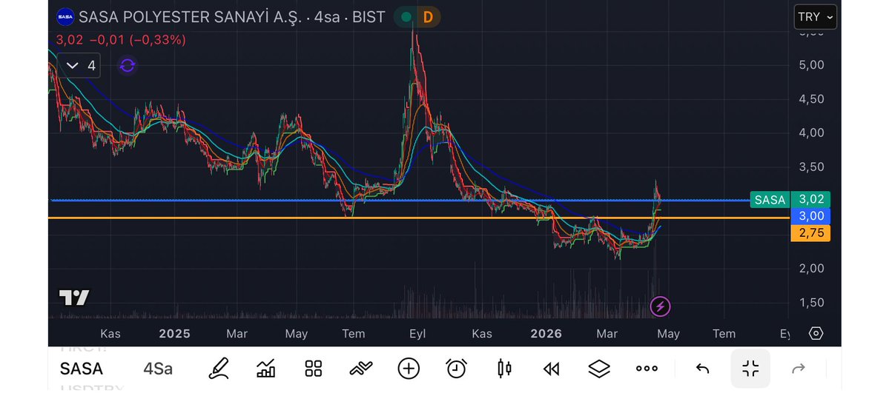Open the drawing tools pencil icon
Image resolution: width=889 pixels, height=410 pixels.
[219, 369]
